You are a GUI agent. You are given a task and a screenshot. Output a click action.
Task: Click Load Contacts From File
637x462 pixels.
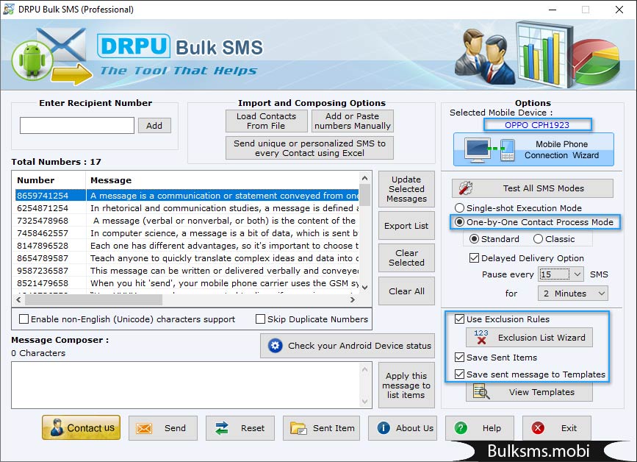pos(267,121)
